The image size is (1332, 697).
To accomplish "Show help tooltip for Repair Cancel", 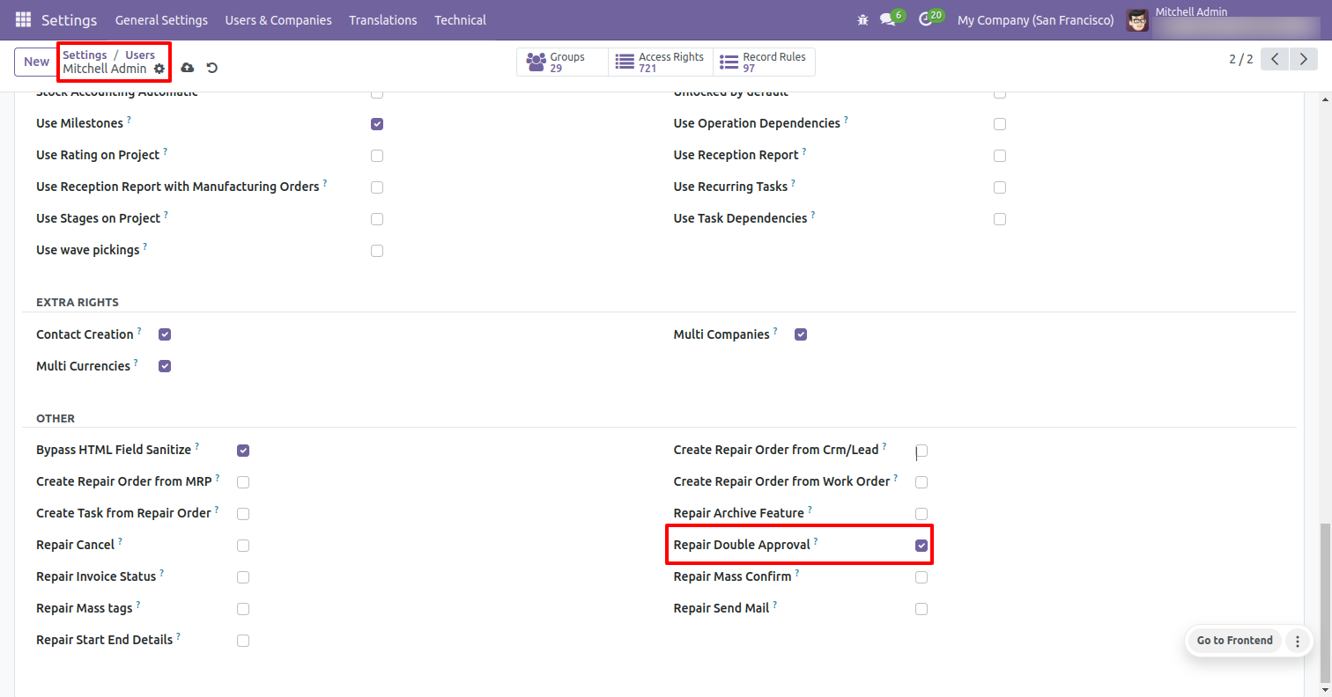I will point(120,540).
